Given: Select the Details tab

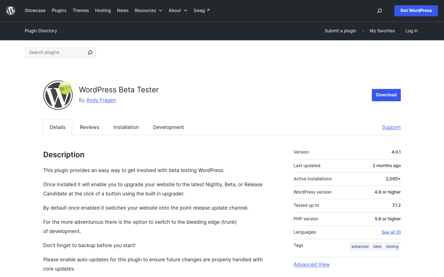Looking at the screenshot, I should coord(57,127).
